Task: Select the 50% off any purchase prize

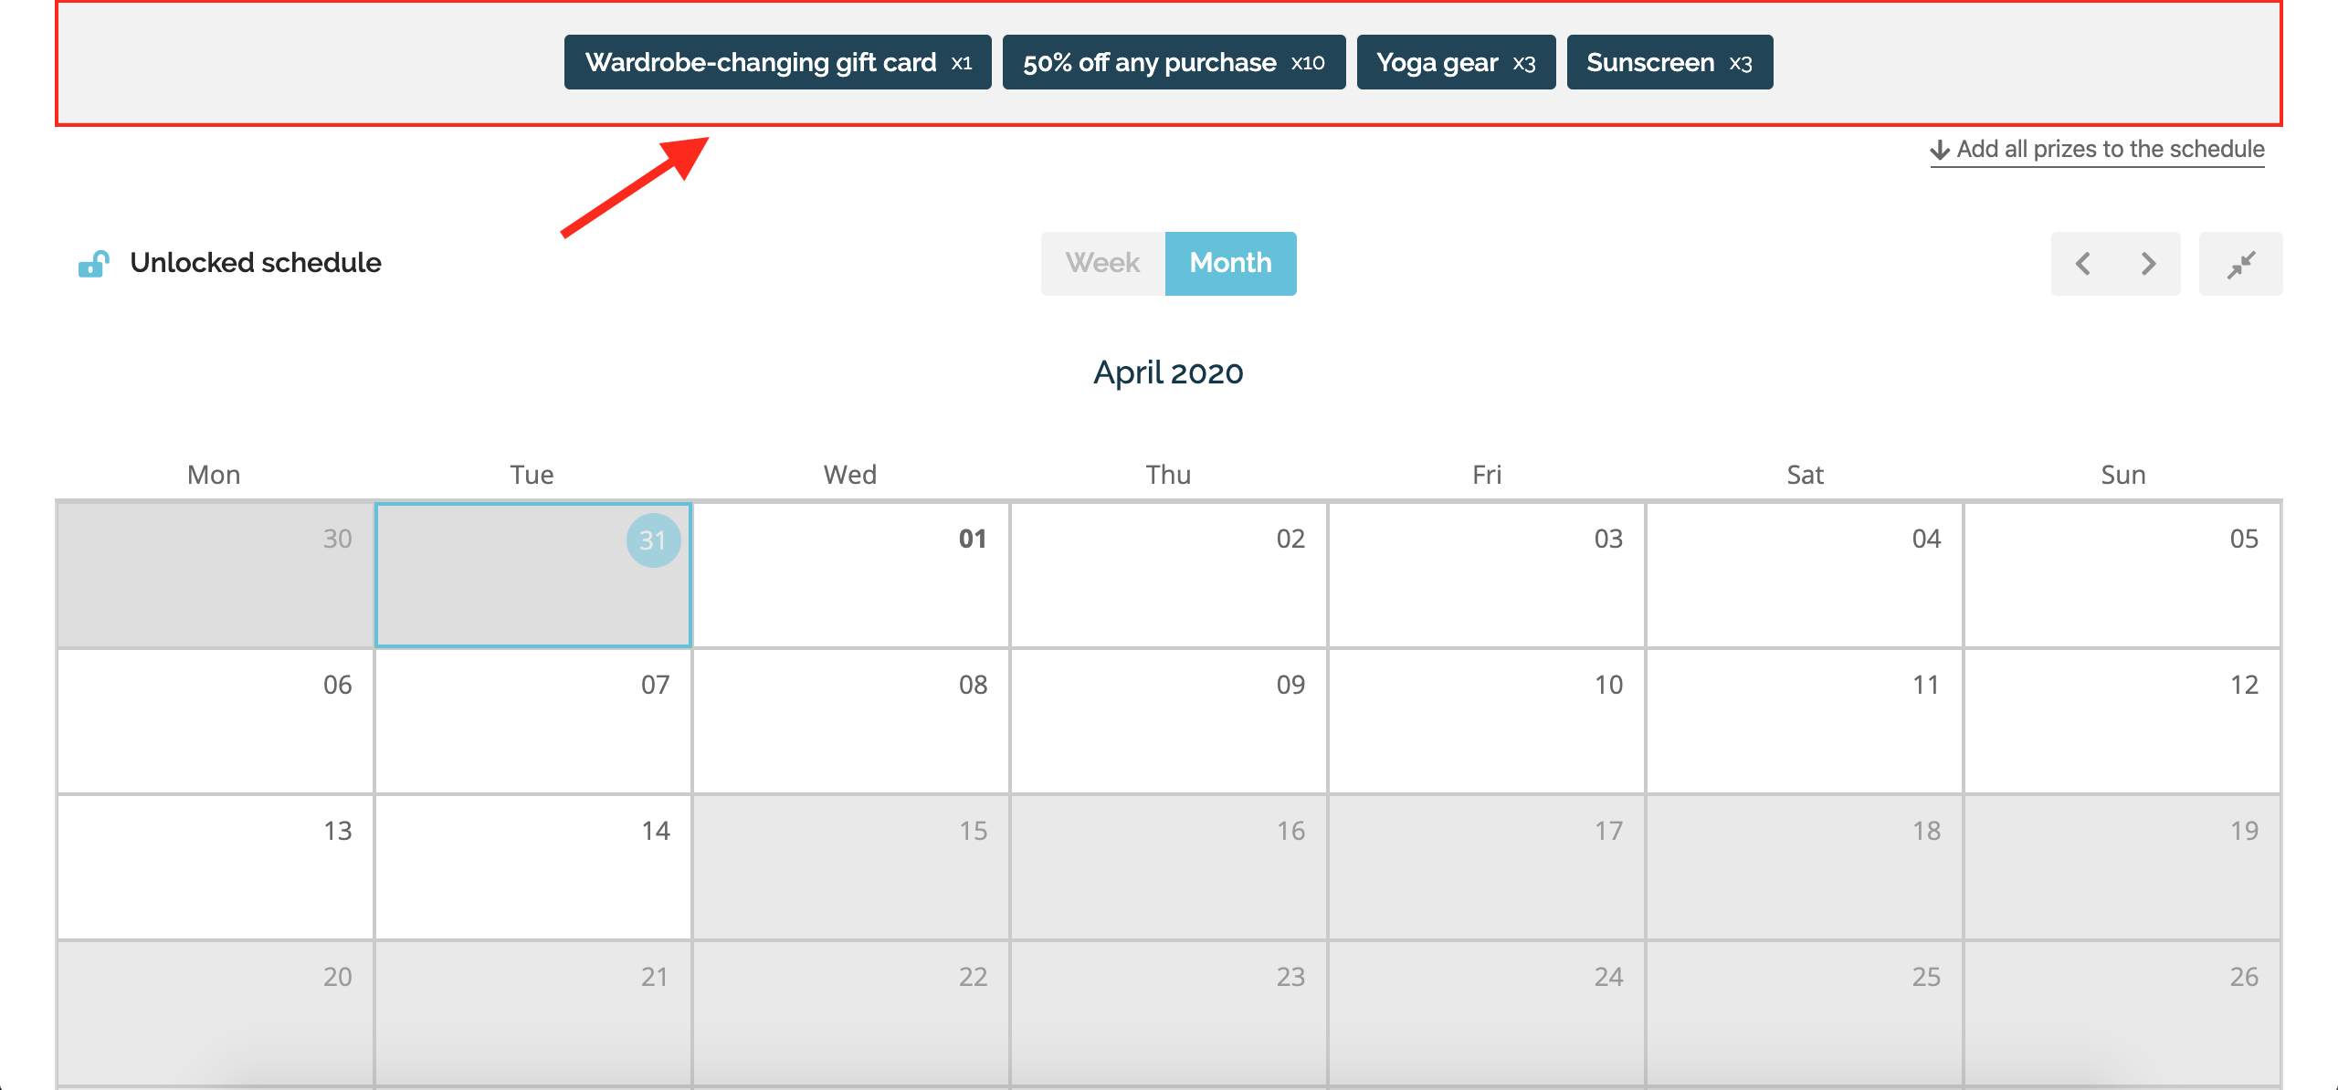Action: pos(1174,62)
